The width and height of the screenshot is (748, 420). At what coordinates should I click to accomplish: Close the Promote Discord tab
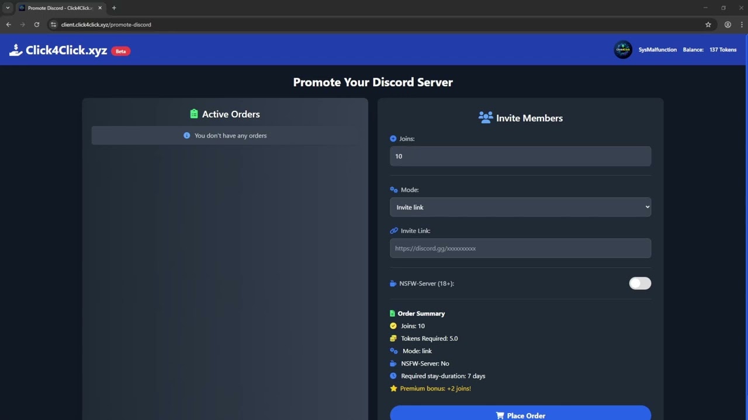coord(100,8)
